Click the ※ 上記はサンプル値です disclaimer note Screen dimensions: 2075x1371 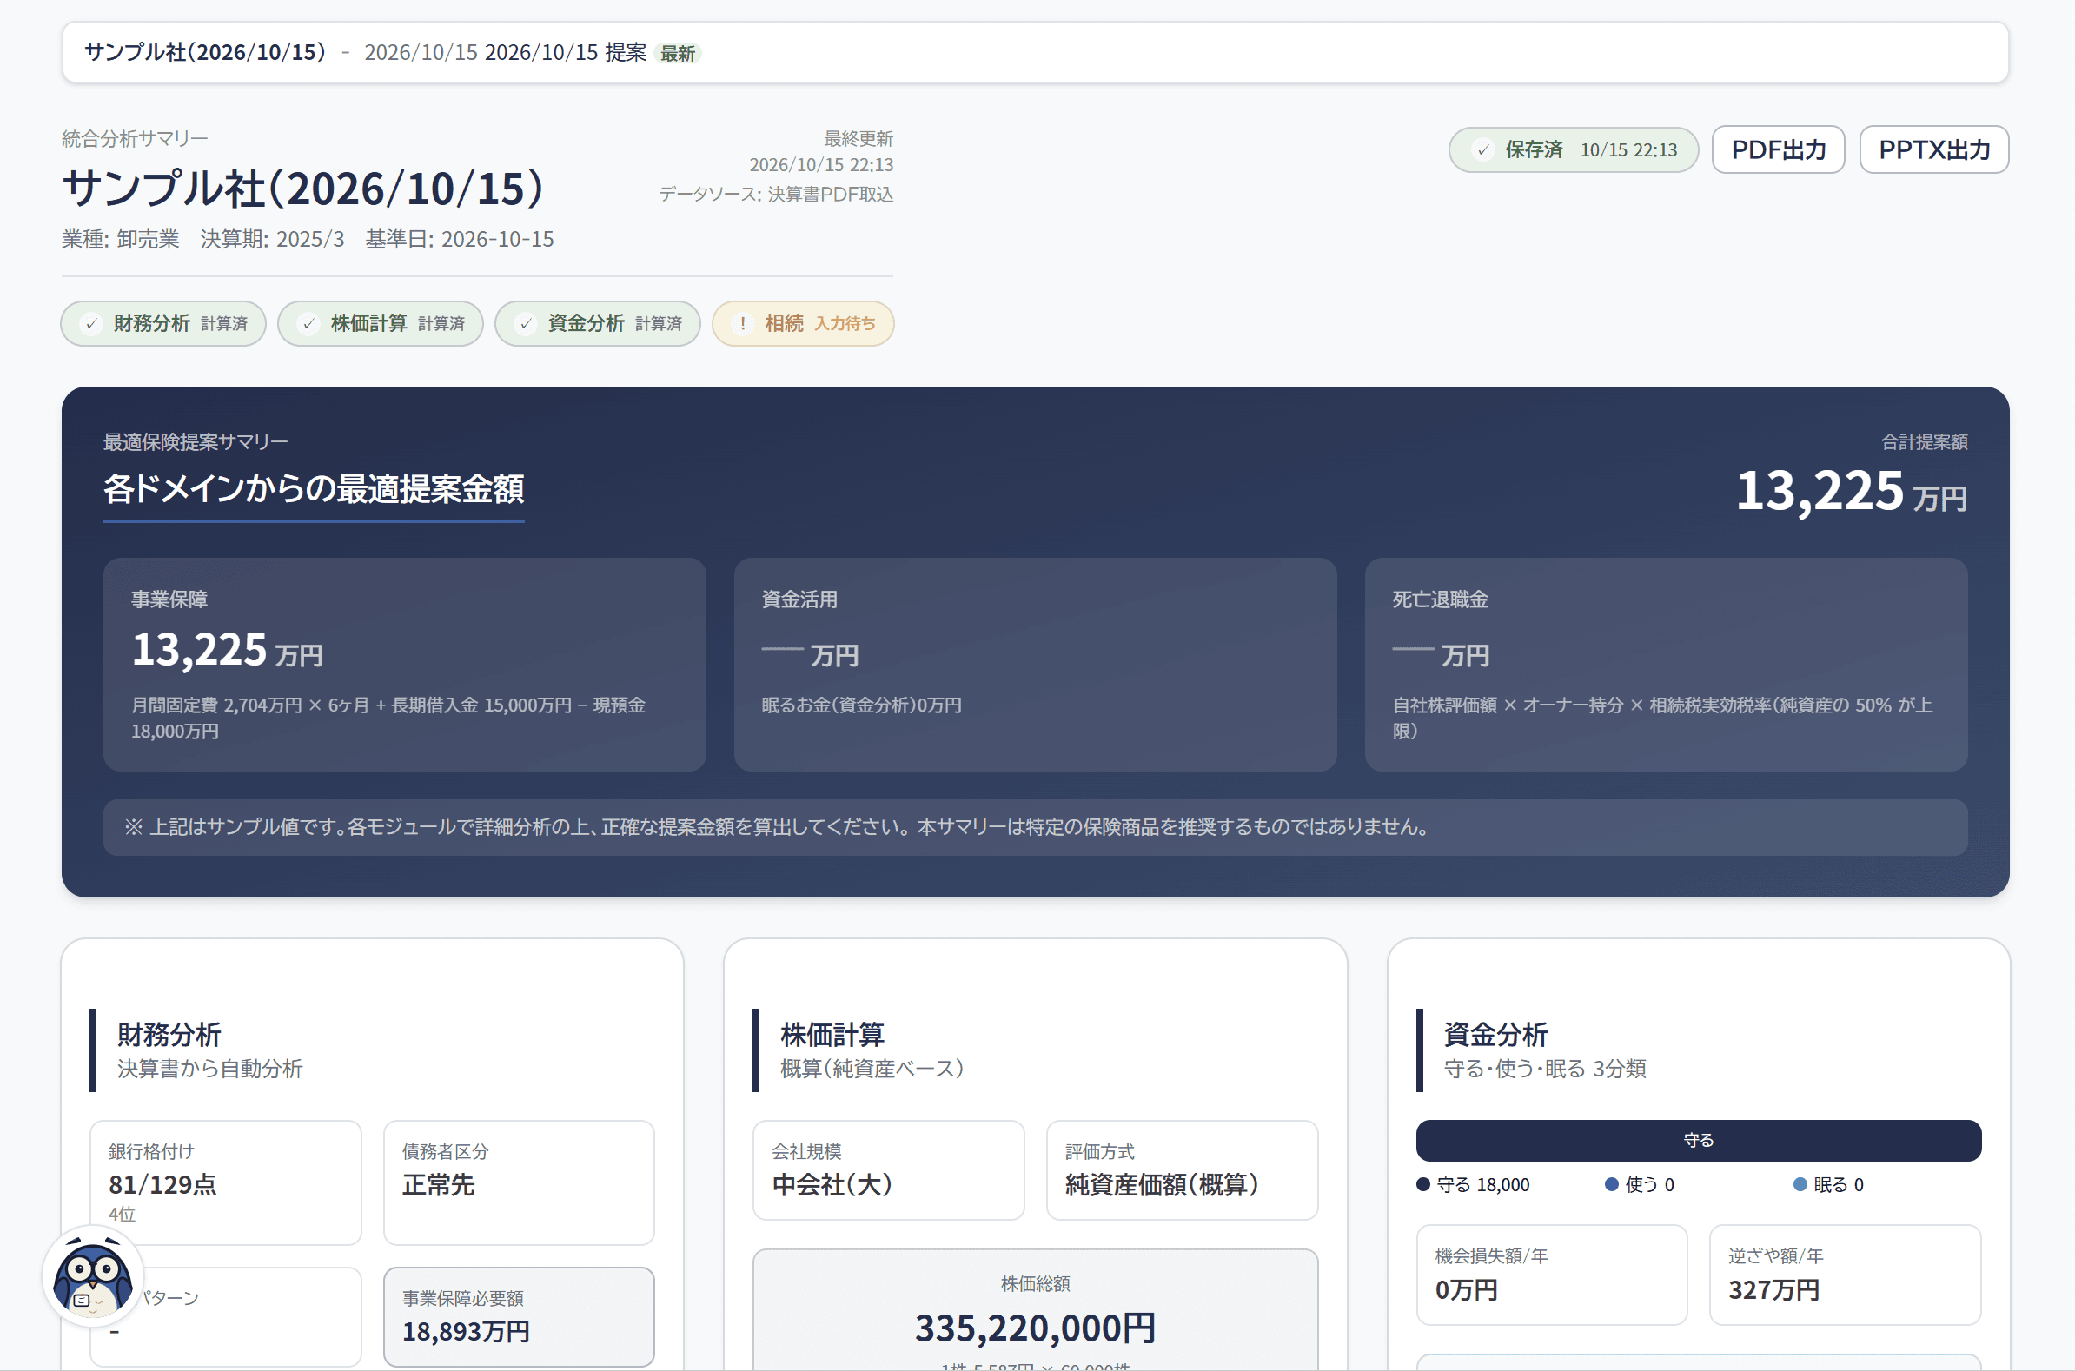tap(1035, 827)
